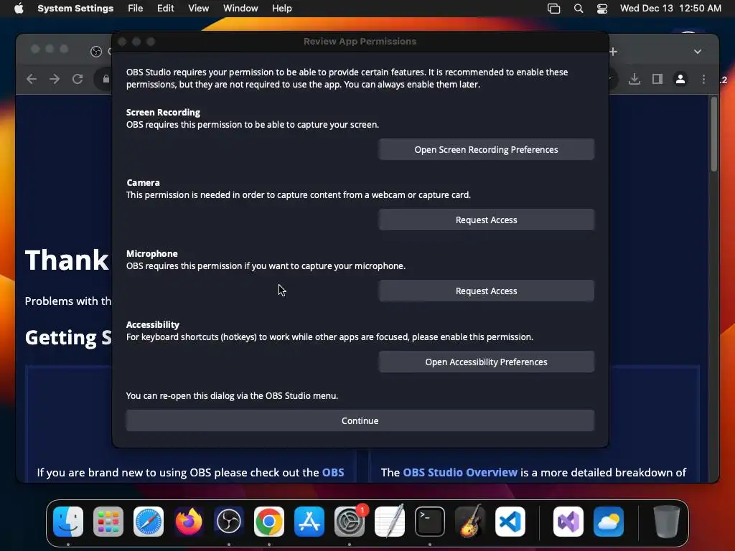The height and width of the screenshot is (551, 735).
Task: Click the Chrome page vertical scrollbar
Action: (714, 134)
